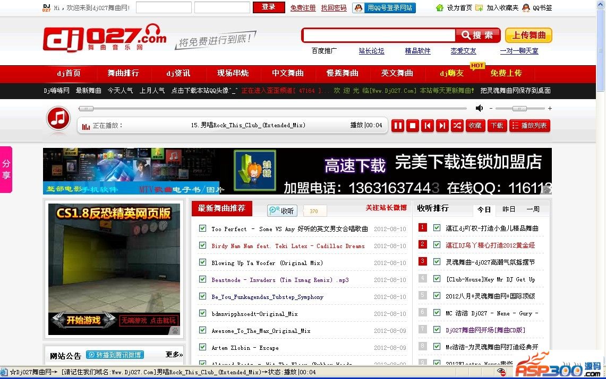Open 现场串烧 in the red menu
This screenshot has height=379, width=606.
tap(233, 73)
